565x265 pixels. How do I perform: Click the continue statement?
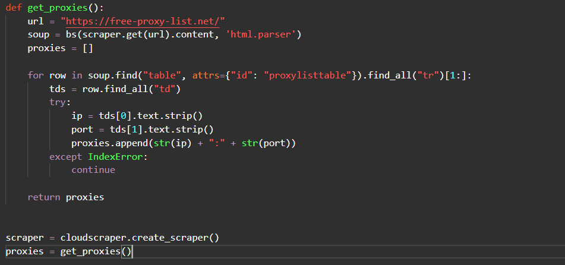coord(93,170)
